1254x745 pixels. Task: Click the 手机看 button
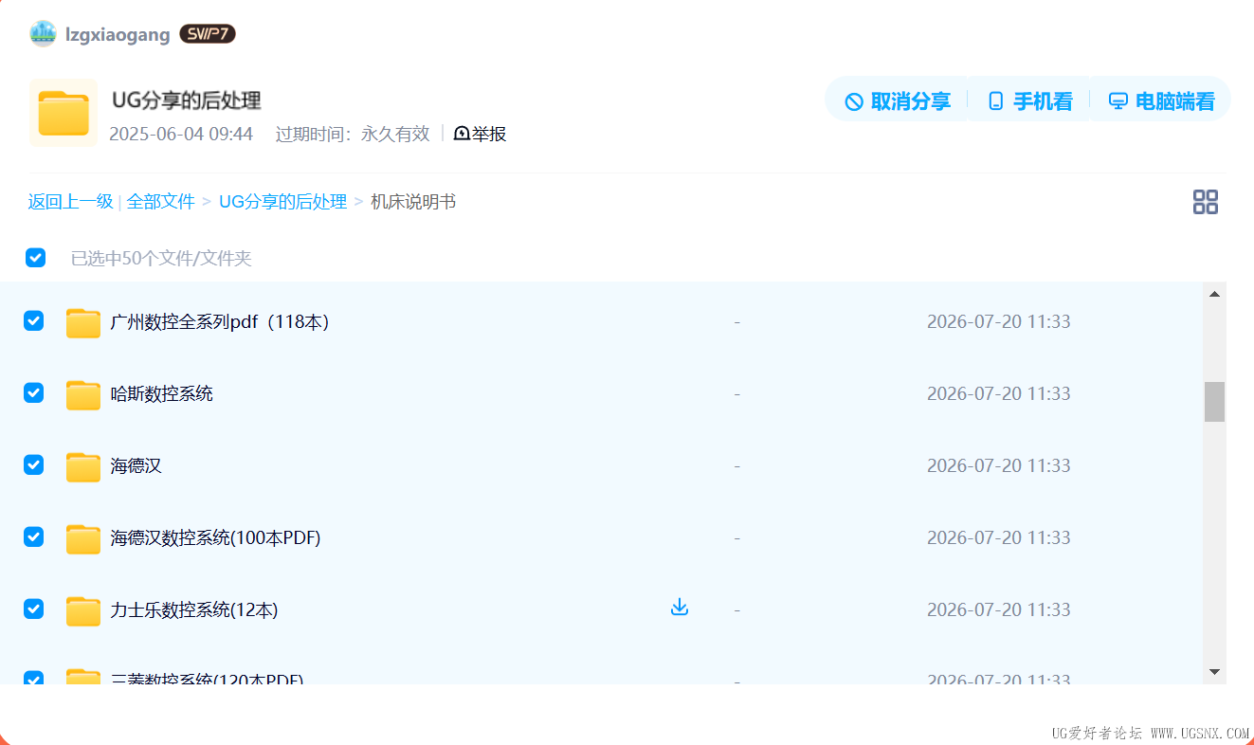click(1029, 101)
